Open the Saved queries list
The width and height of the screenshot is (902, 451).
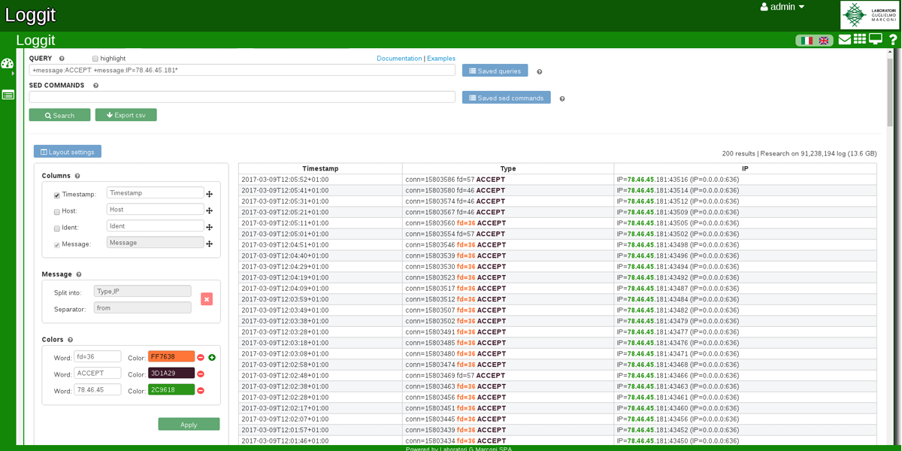click(x=495, y=71)
